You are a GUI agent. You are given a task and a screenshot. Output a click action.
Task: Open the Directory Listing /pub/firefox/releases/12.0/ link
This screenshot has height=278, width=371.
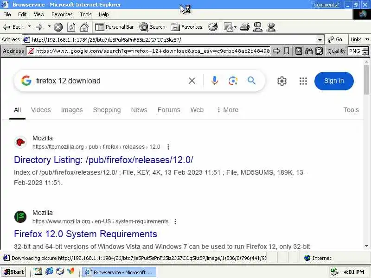[x=103, y=160]
